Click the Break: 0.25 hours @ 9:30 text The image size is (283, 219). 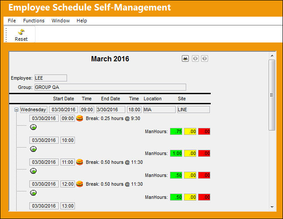[113, 118]
